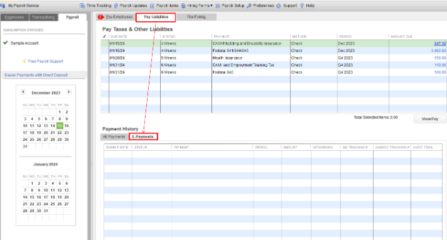Sort liabilities by Due Date column

click(119, 37)
